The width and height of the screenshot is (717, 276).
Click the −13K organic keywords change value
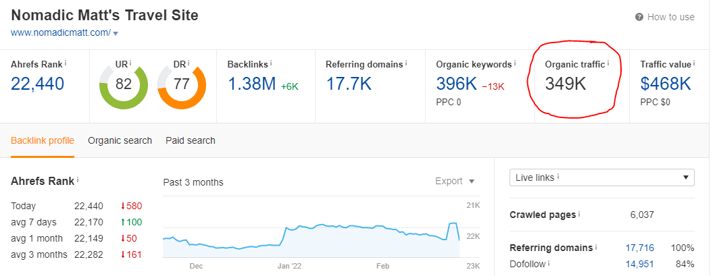[x=493, y=87]
